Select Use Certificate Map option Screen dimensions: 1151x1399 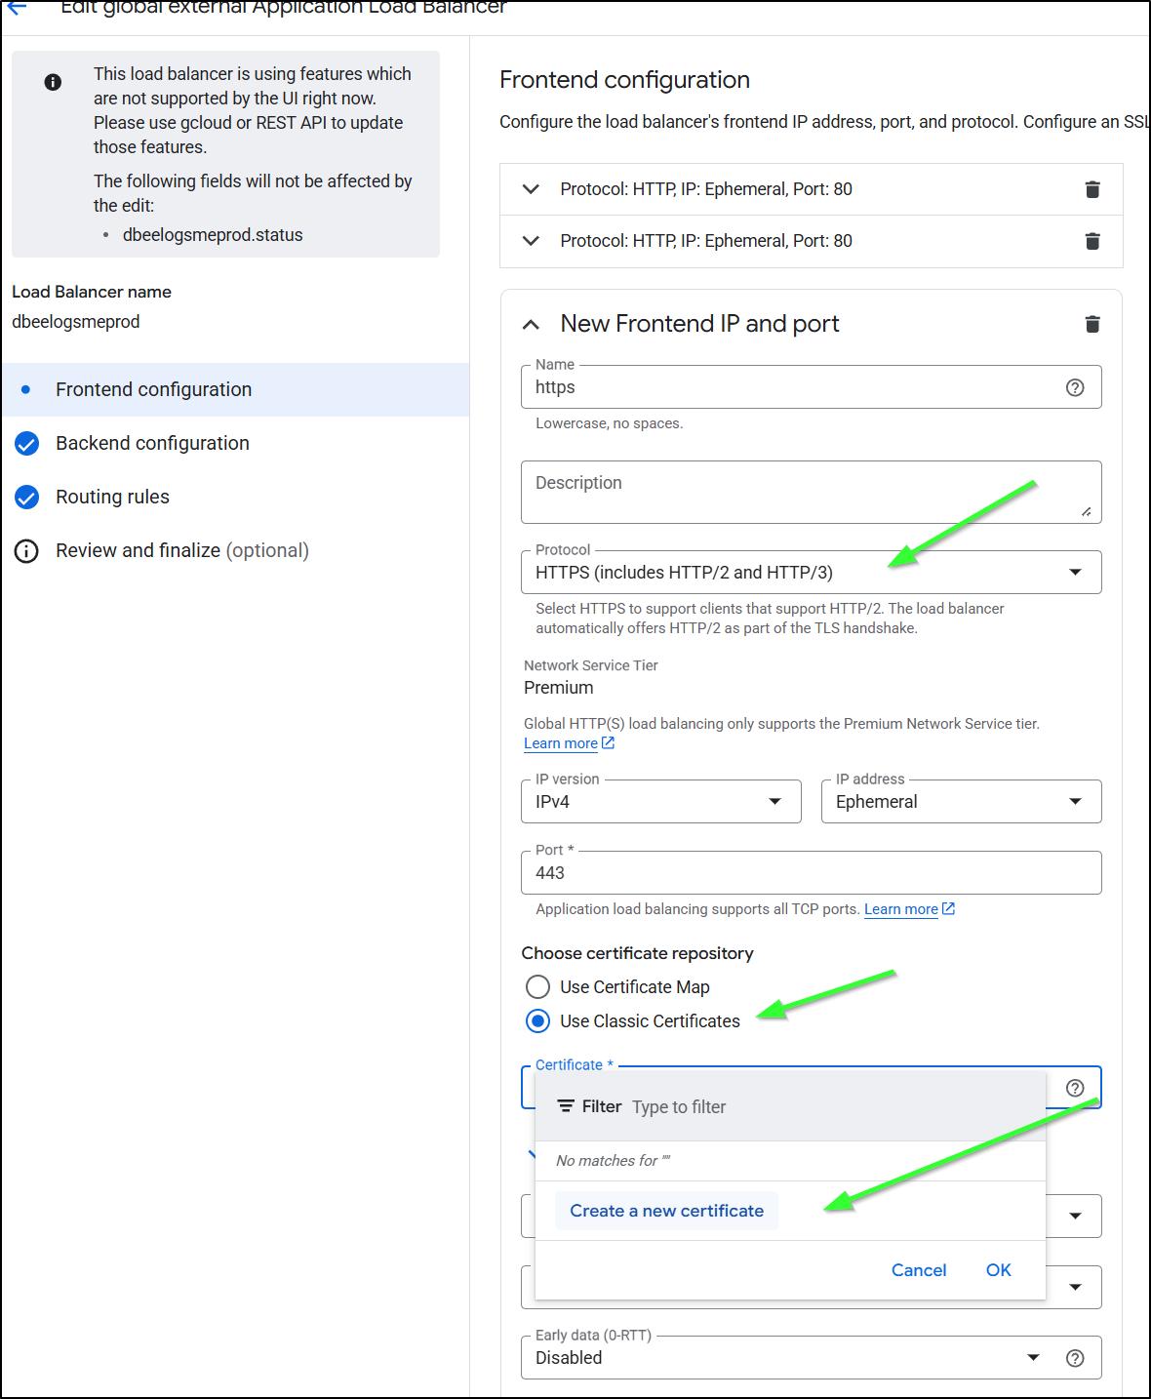coord(537,987)
